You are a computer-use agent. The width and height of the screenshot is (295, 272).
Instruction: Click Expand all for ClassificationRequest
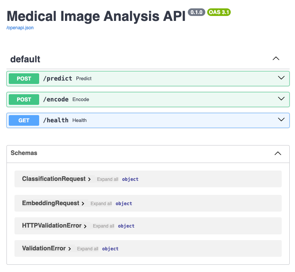pyautogui.click(x=108, y=179)
